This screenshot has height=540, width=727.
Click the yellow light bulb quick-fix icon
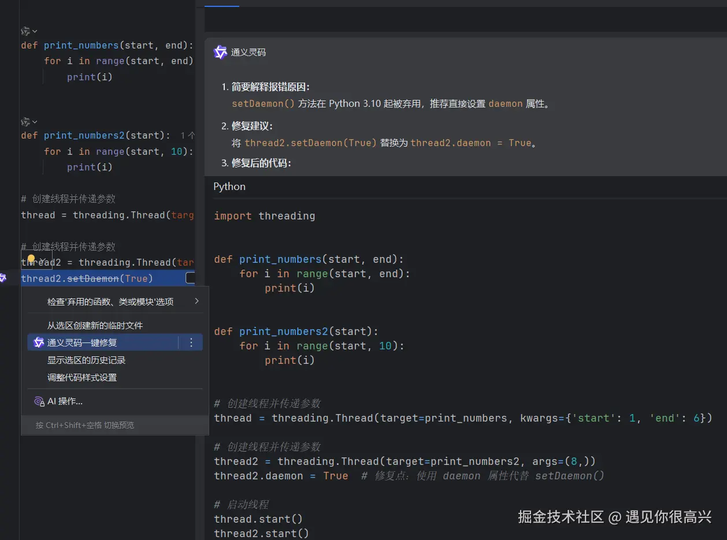[31, 259]
